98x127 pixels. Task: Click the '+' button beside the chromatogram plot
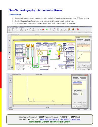11,80
